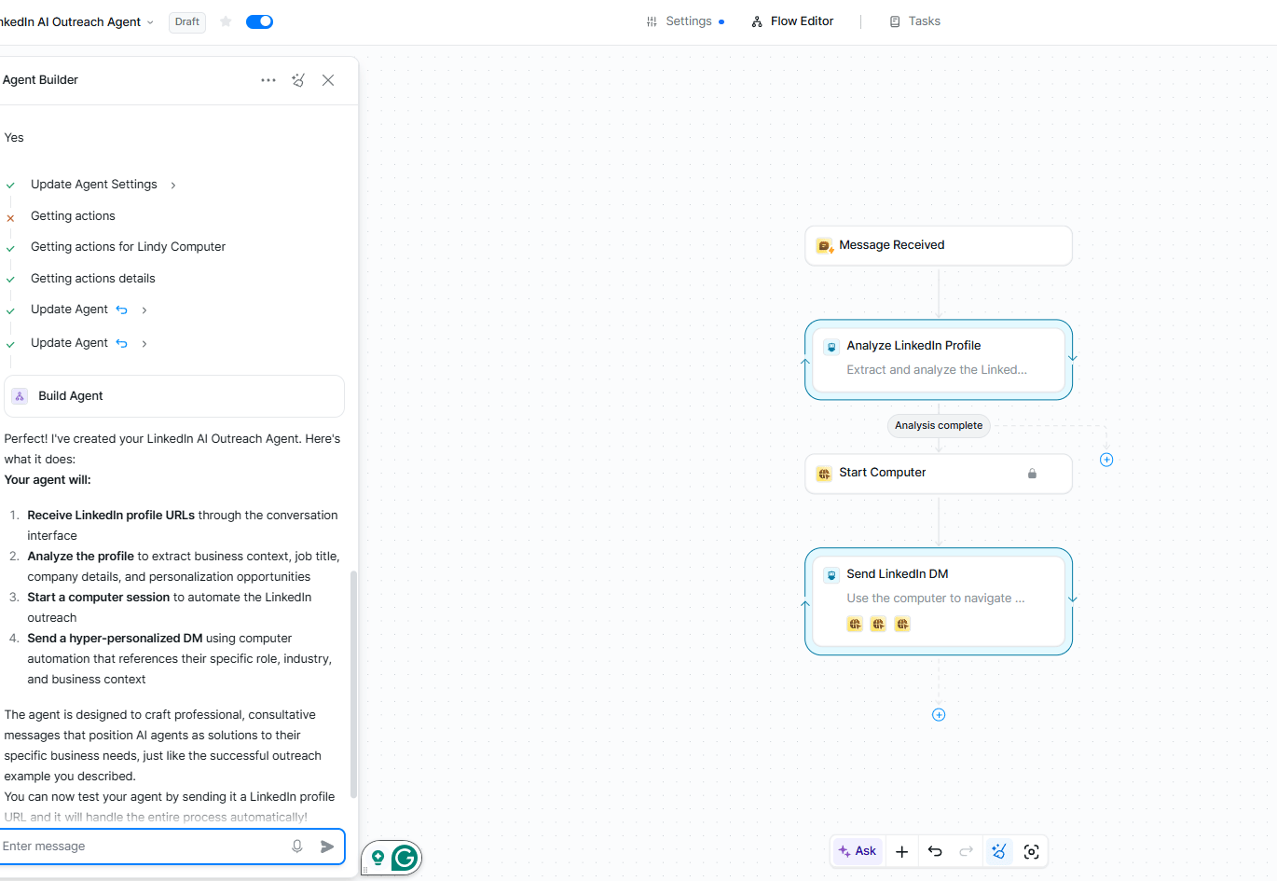
Task: Open the Ask AI assistant button
Action: pos(858,851)
